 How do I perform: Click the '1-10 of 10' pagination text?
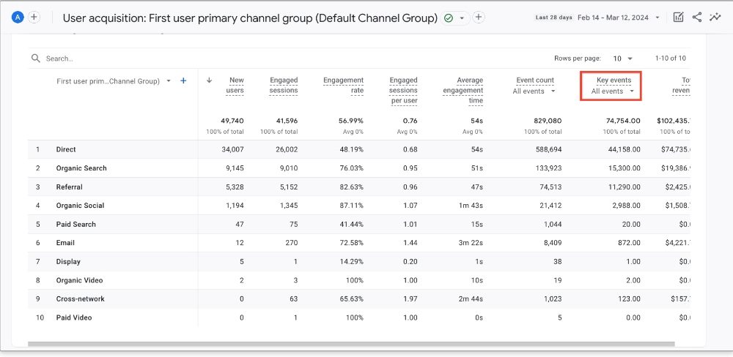(671, 59)
